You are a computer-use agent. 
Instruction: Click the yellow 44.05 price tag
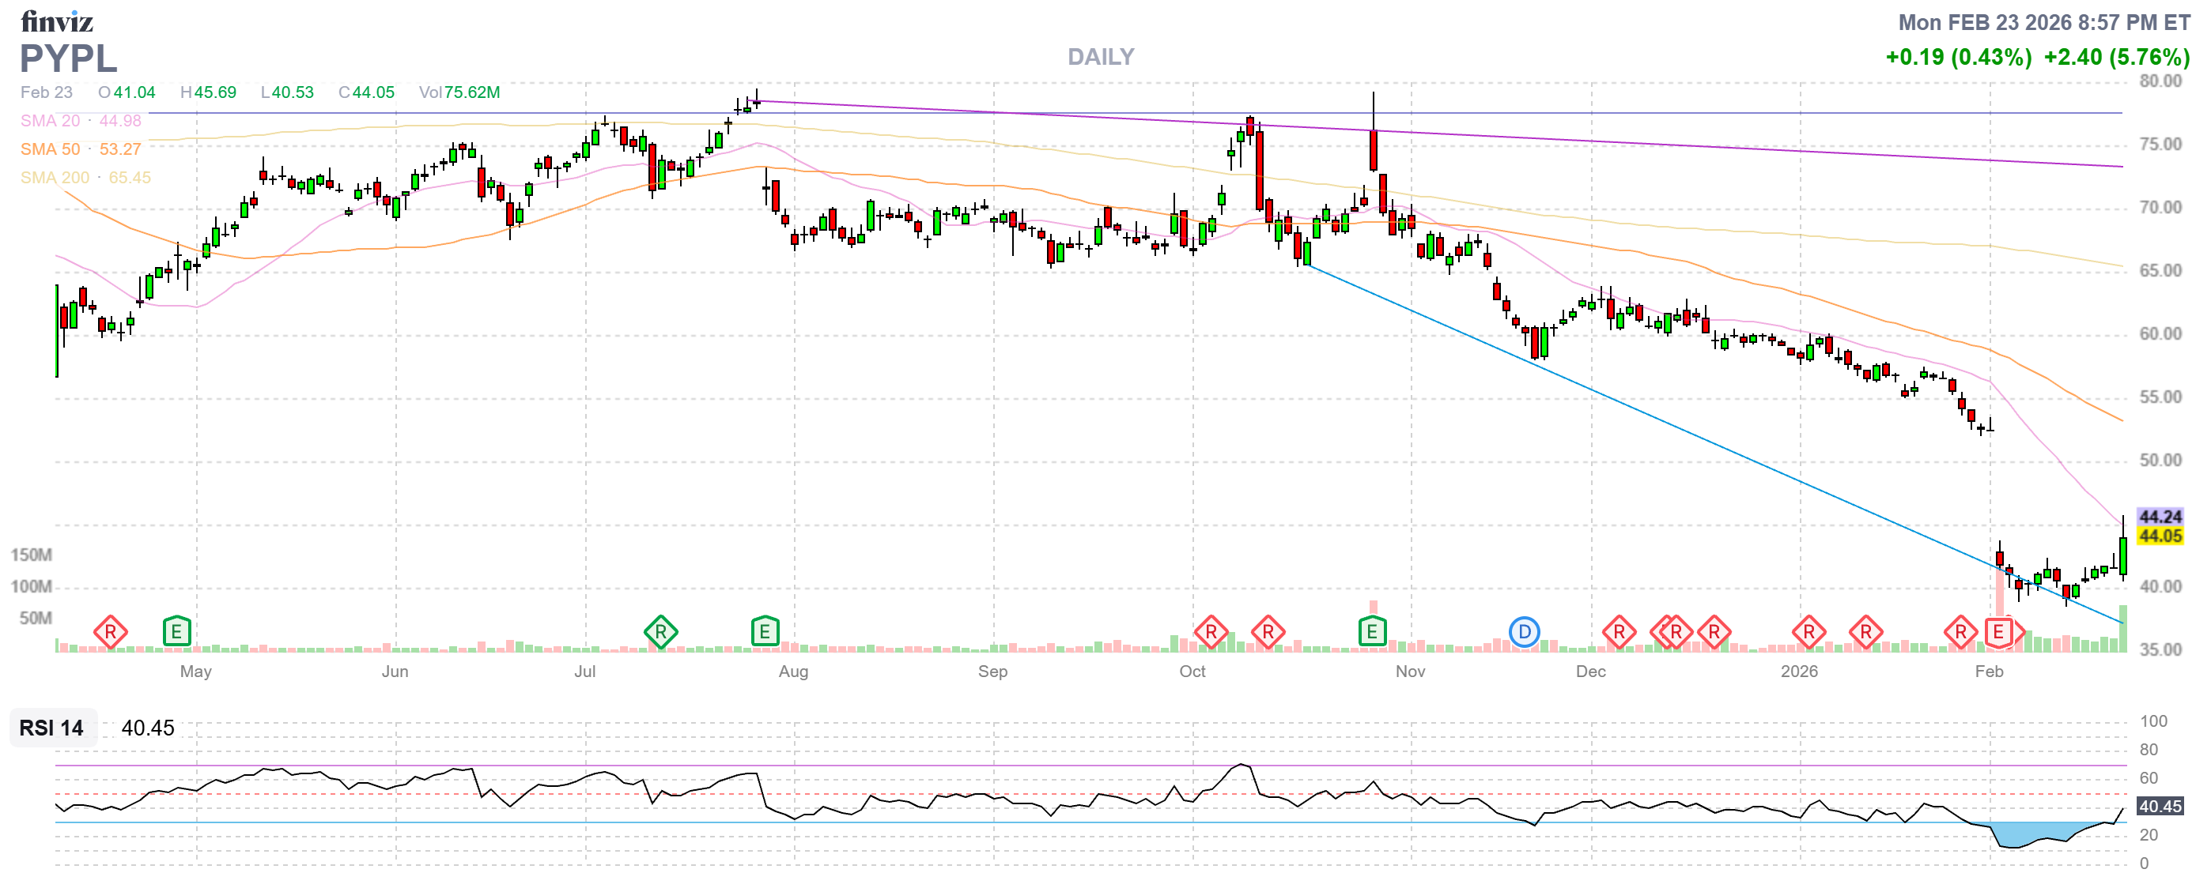pyautogui.click(x=2160, y=536)
